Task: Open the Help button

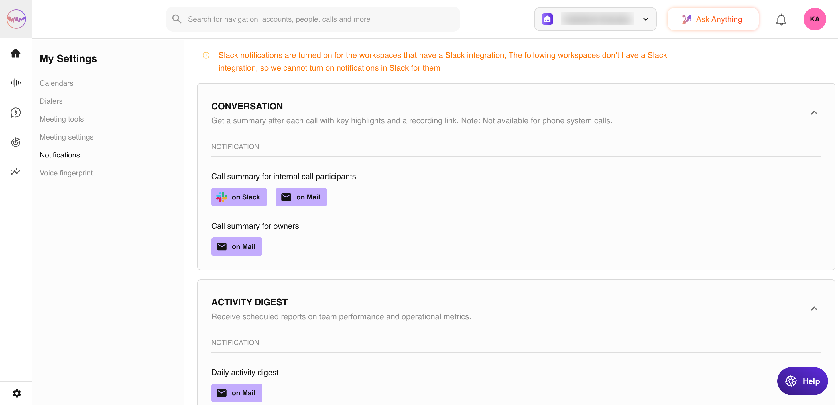Action: pyautogui.click(x=802, y=381)
